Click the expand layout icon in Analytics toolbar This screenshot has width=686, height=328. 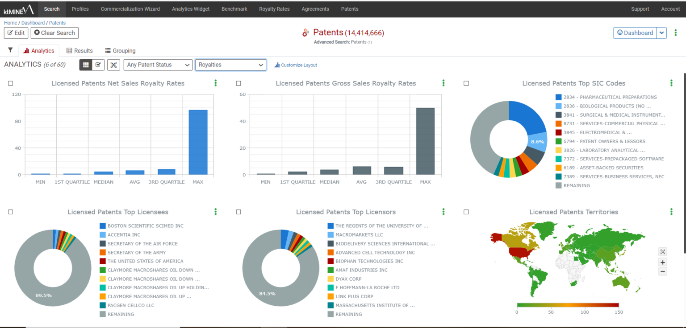113,65
